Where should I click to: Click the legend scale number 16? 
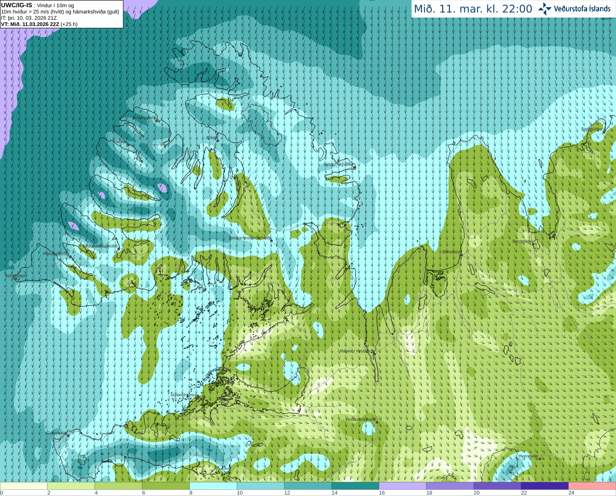click(x=382, y=493)
